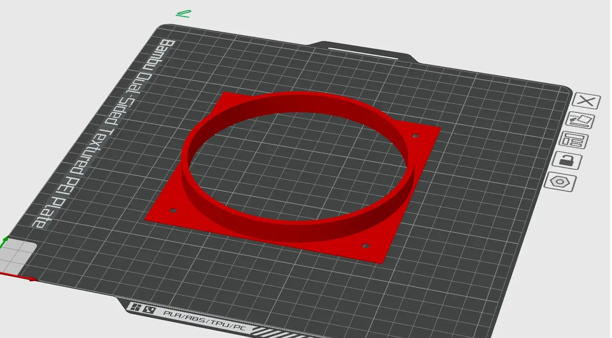Open plate settings via the hexagon icon
612x338 pixels.
561,182
